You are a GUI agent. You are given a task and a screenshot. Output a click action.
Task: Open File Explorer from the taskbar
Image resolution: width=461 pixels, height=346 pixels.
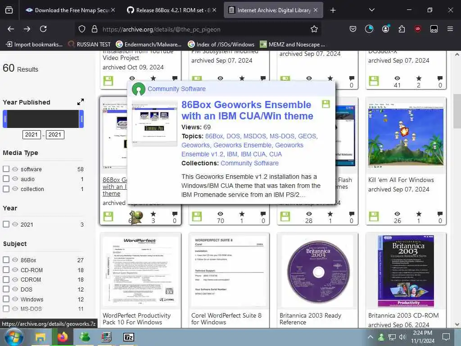coord(40,337)
